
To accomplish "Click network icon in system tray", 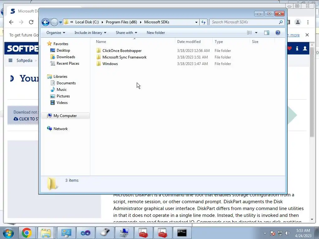I will (x=280, y=233).
